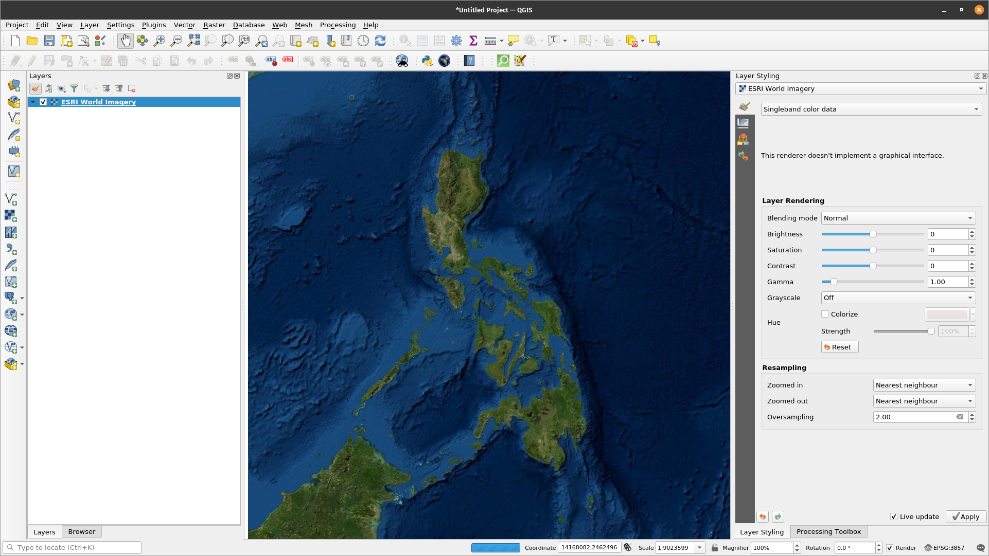Toggle visibility of ESRI World Imagery layer

click(43, 101)
